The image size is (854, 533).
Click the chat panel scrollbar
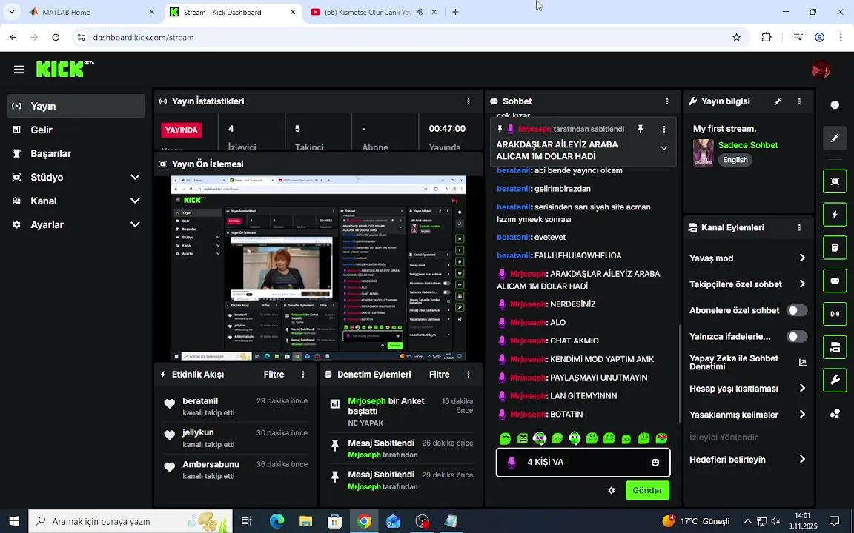pos(679,373)
